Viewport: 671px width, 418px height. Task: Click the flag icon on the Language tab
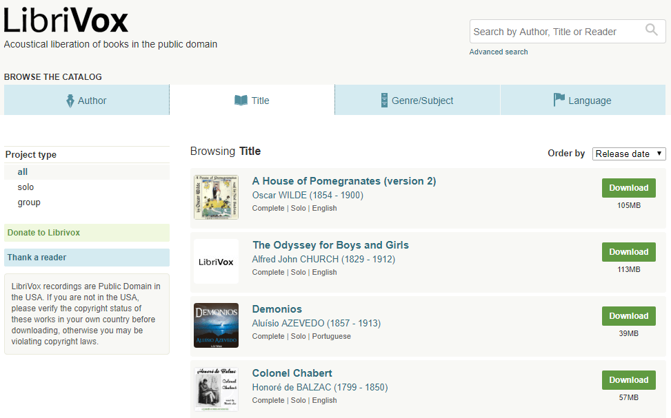click(557, 100)
